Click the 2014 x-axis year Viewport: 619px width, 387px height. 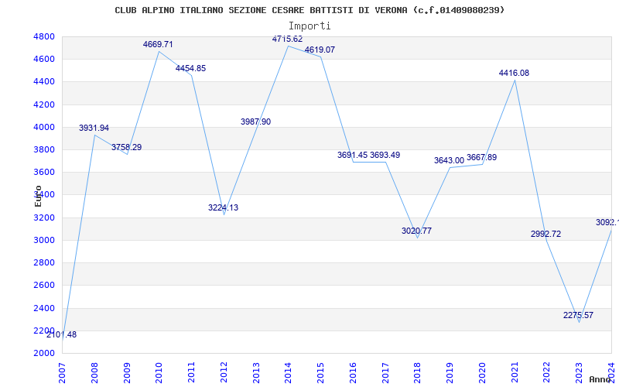click(288, 373)
